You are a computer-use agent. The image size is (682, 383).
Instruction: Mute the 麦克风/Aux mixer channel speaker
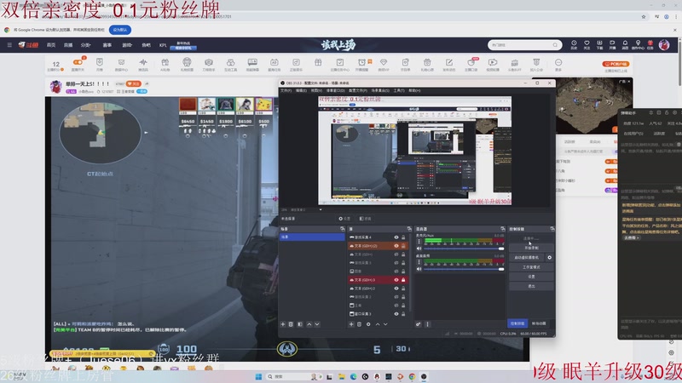(x=419, y=249)
